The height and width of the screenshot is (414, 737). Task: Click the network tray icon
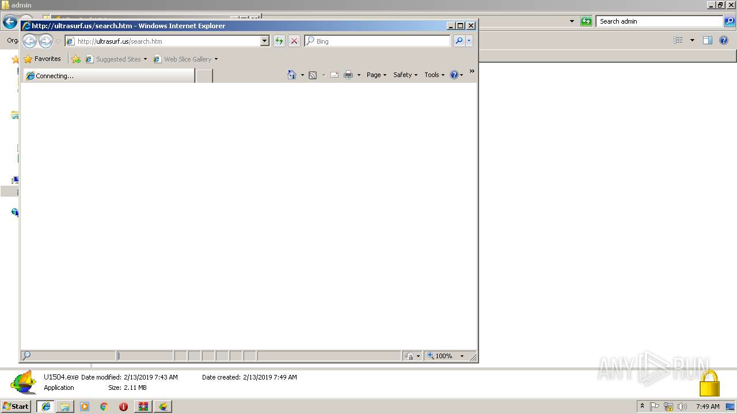click(668, 407)
